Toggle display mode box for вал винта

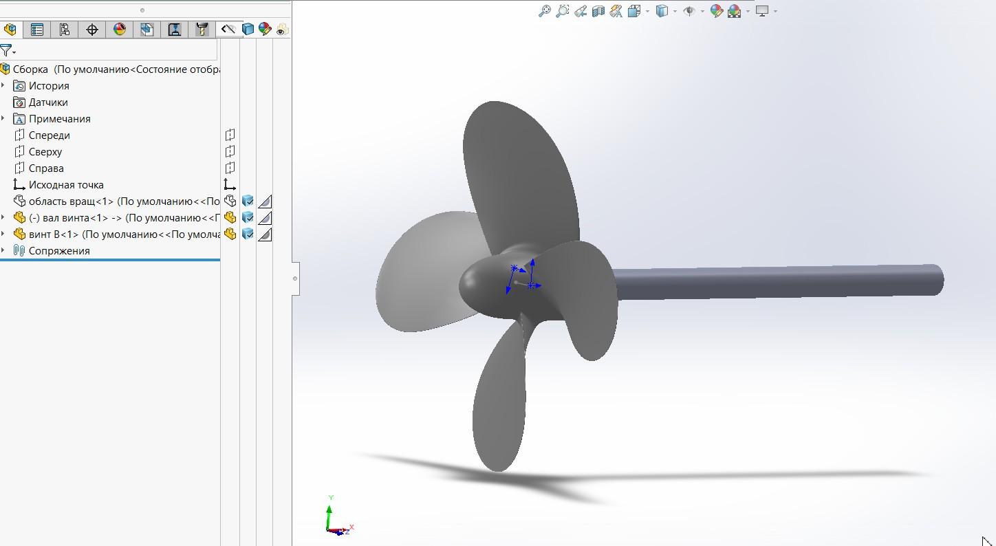pyautogui.click(x=248, y=217)
